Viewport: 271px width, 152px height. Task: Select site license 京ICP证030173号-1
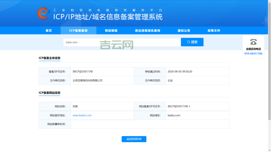(x=179, y=106)
